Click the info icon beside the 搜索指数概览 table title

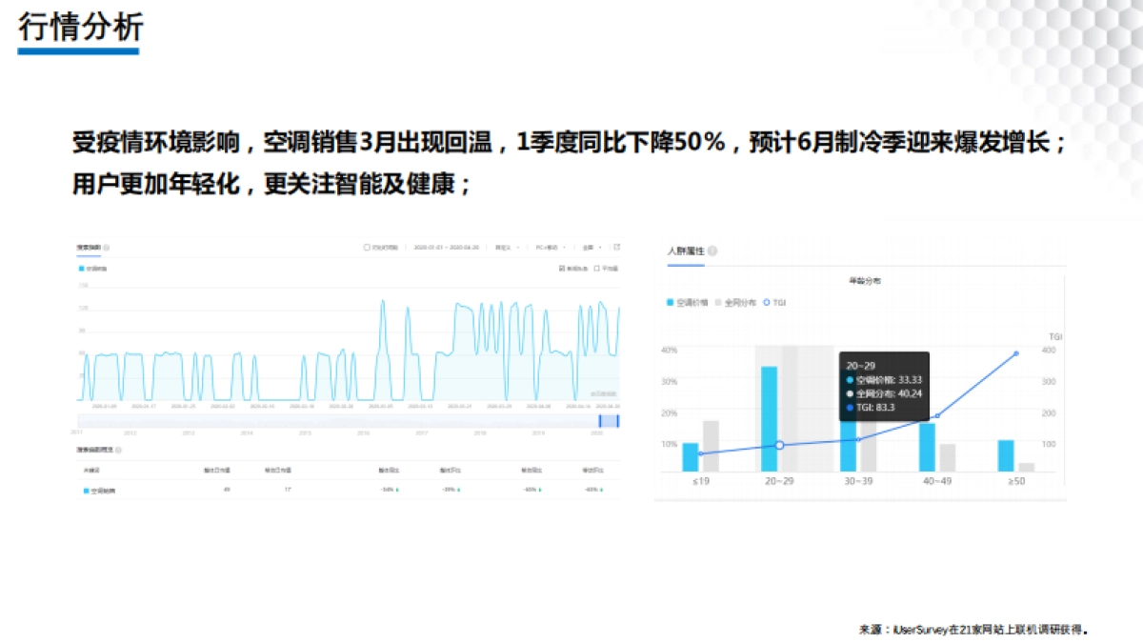pos(120,452)
